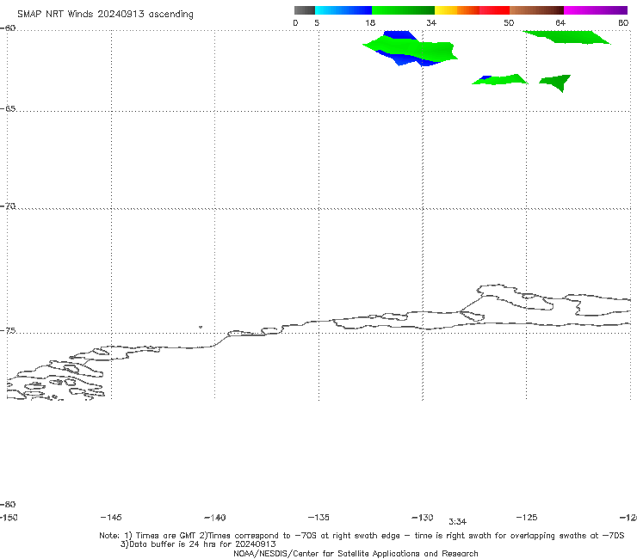
Task: Click the color bar label '18'
Action: pyautogui.click(x=370, y=22)
